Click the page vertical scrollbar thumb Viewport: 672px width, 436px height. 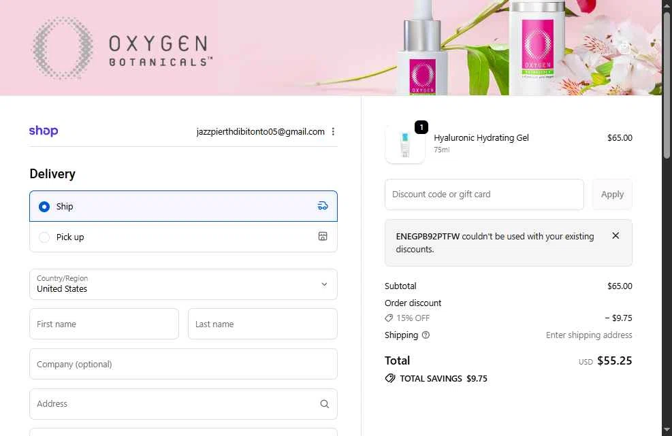tap(667, 86)
